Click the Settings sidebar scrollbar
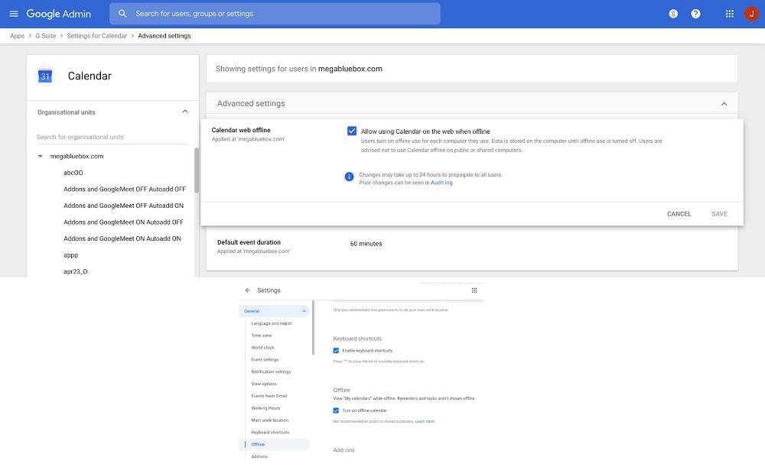Viewport: 765px width, 467px height. (x=313, y=328)
